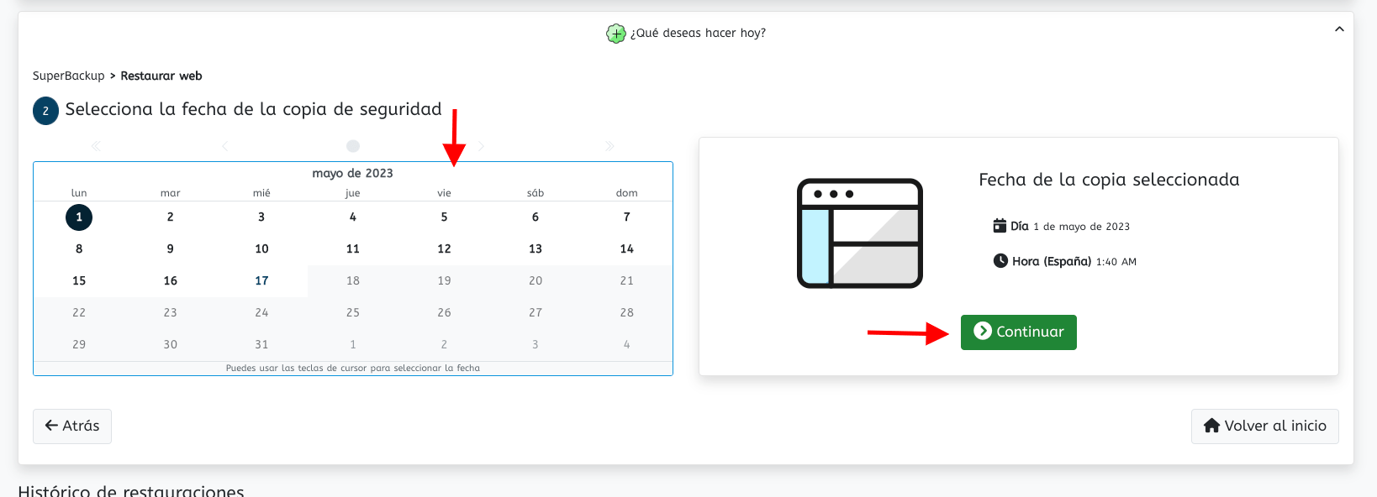
Task: Open the SuperBackup breadcrumb link
Action: tap(69, 76)
